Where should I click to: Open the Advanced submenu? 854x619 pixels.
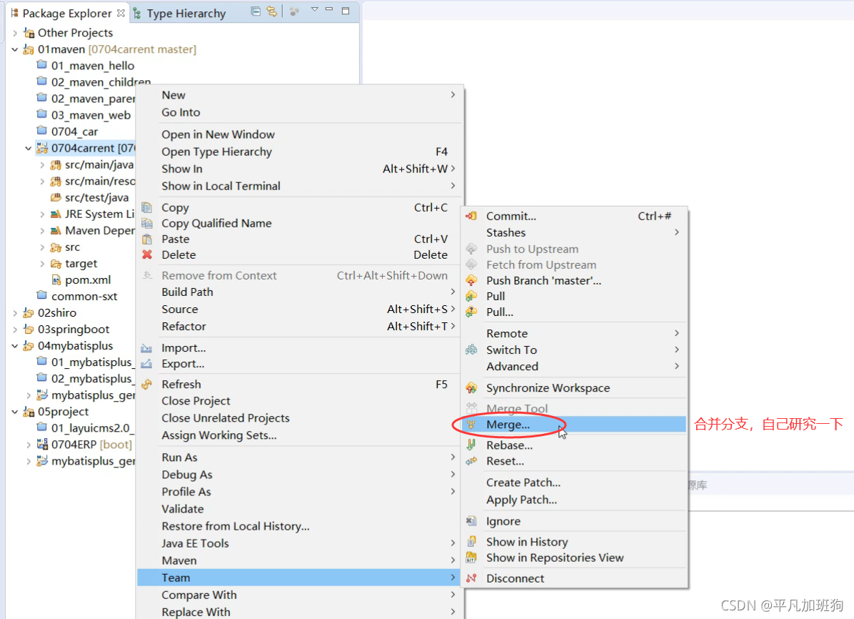pos(573,367)
